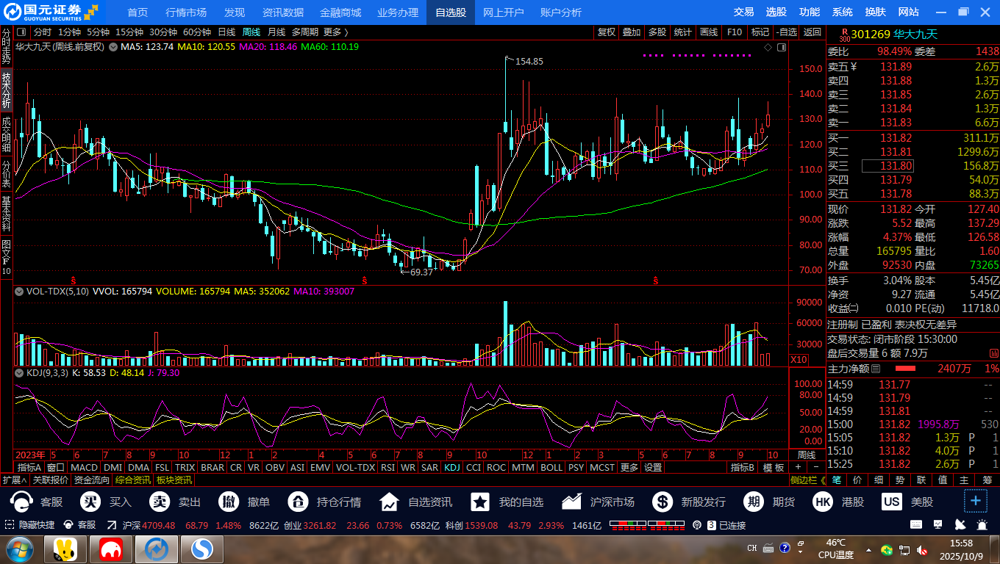The image size is (1000, 564).
Task: Click the 返回 button
Action: click(812, 32)
